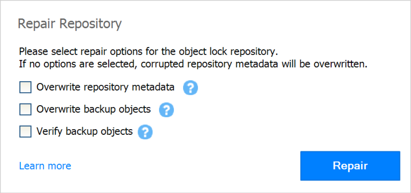Check the Verify backup objects box
Image resolution: width=411 pixels, height=193 pixels.
26,131
